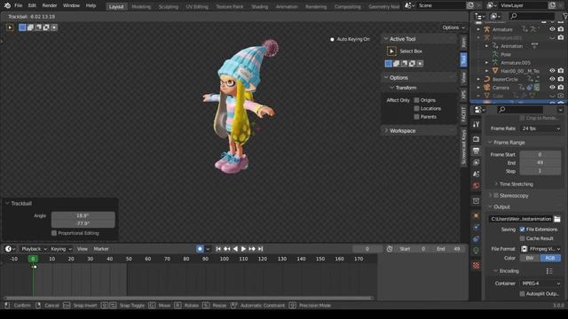Open the Playback popover in timeline

[35, 249]
